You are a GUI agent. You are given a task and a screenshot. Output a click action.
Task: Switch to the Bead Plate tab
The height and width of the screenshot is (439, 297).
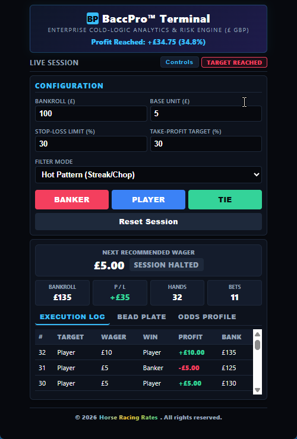[141, 317]
